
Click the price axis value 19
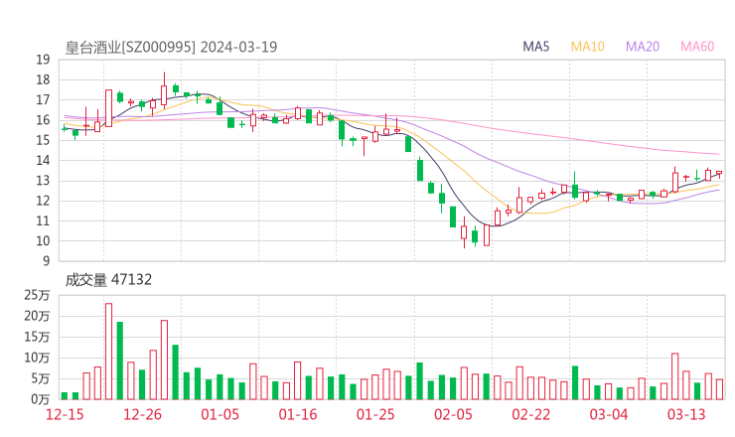(43, 60)
